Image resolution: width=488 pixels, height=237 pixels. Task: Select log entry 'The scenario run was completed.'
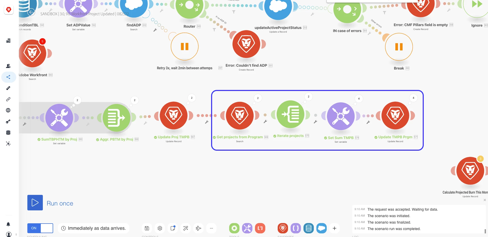(394, 229)
